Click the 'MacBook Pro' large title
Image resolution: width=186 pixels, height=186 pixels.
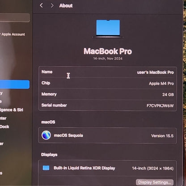tap(108, 51)
